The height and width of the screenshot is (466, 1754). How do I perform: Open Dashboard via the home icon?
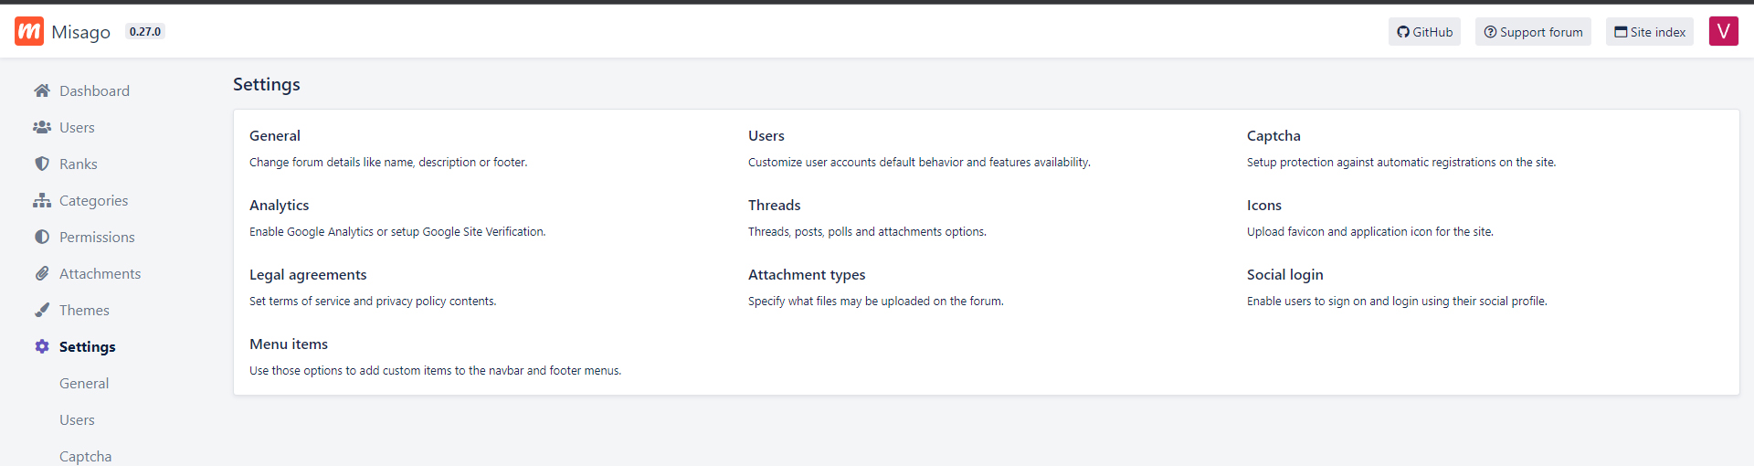point(42,90)
